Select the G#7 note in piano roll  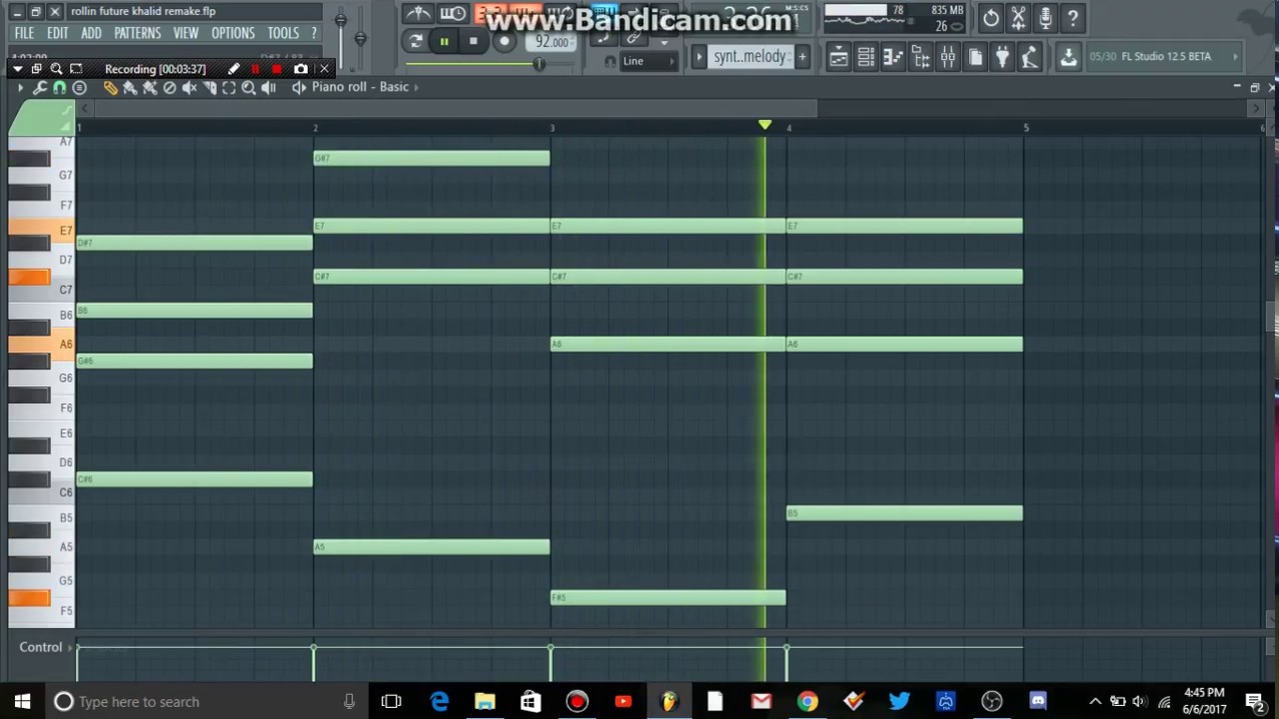(x=432, y=158)
